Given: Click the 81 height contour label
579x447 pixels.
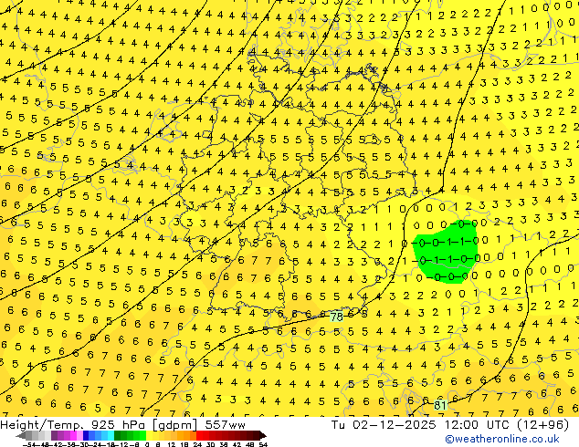Looking at the screenshot, I should [440, 406].
